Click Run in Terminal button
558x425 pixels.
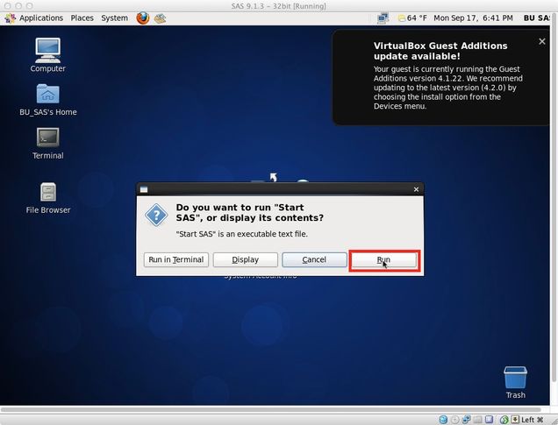(176, 259)
